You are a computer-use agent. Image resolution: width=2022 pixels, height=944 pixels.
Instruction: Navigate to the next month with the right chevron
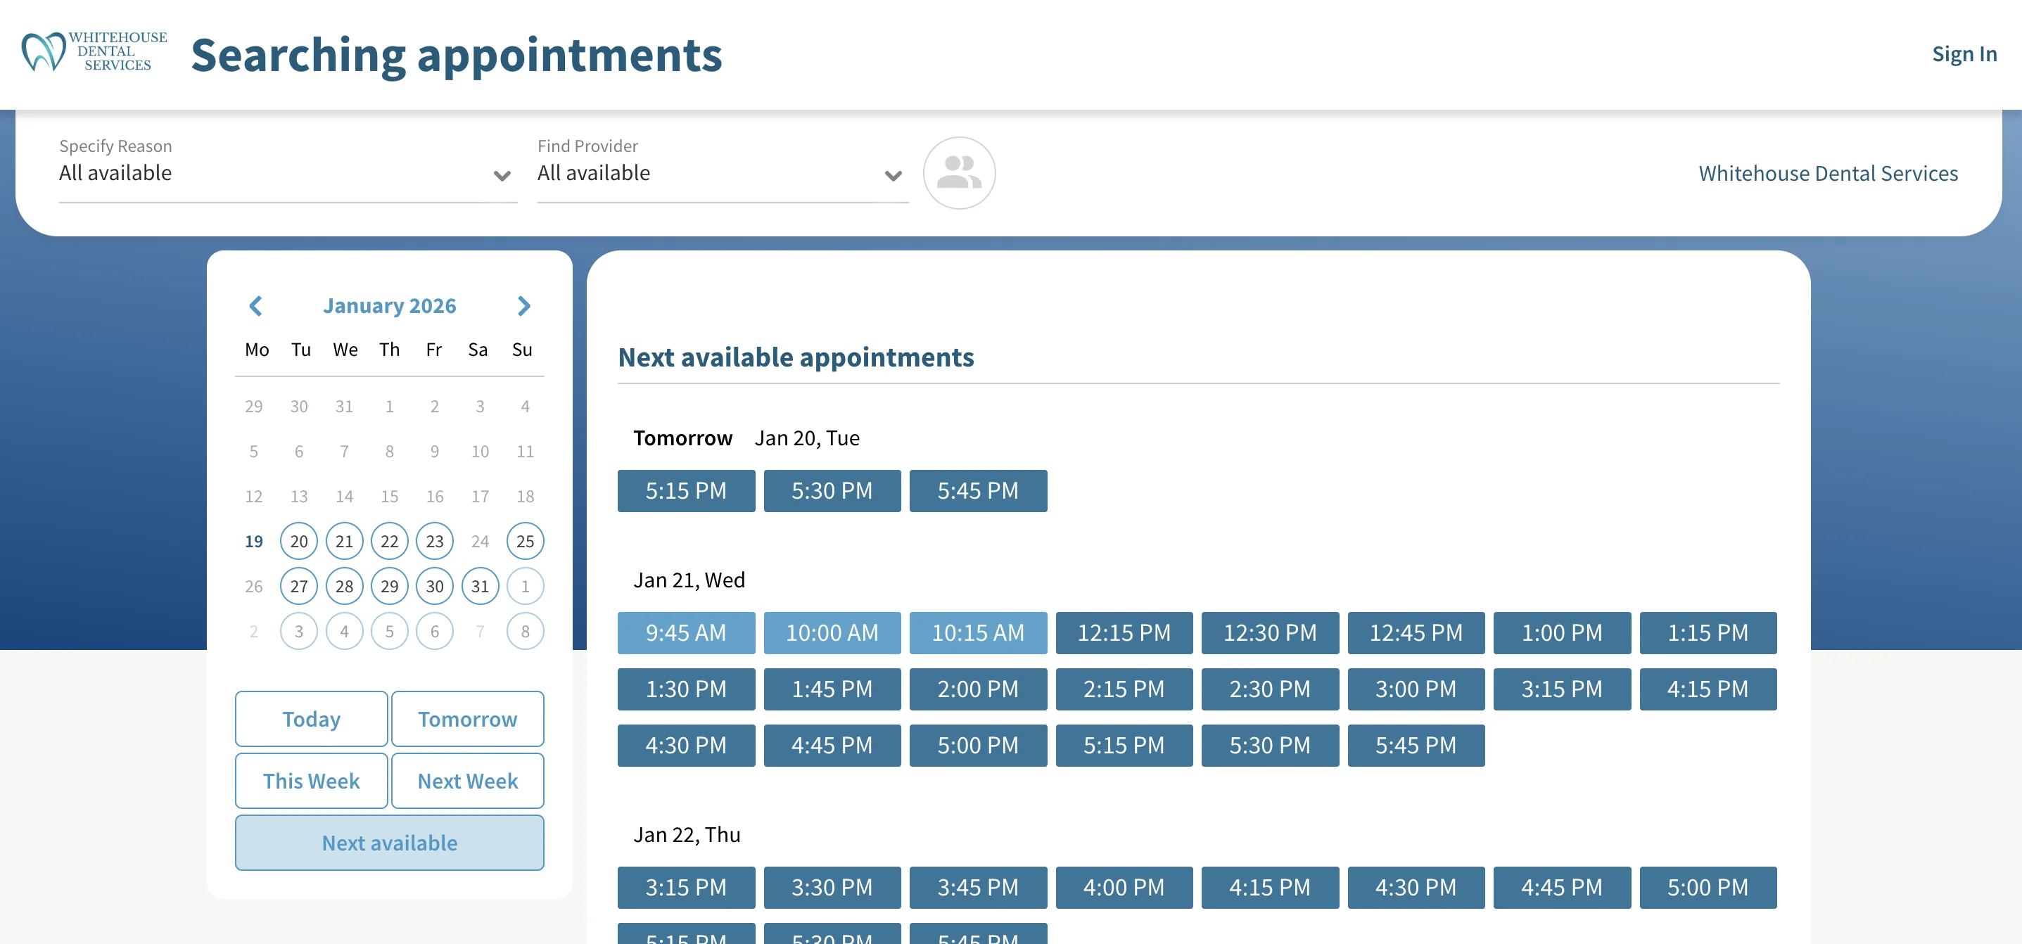(x=524, y=306)
